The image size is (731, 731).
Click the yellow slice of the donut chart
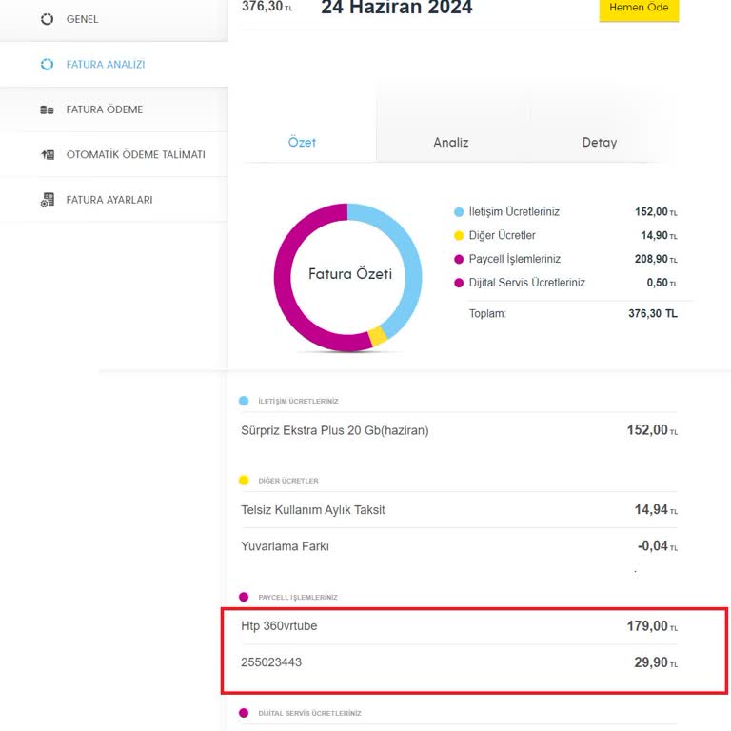pos(378,335)
